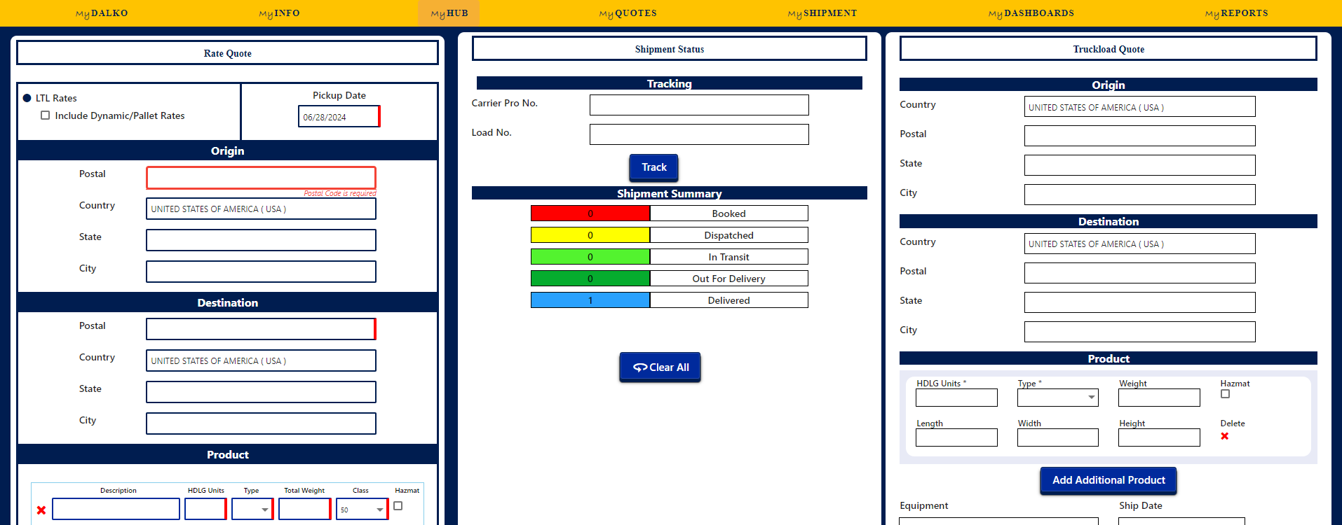Click the red X in Rate Quote product row
Viewport: 1342px width, 525px height.
point(41,510)
